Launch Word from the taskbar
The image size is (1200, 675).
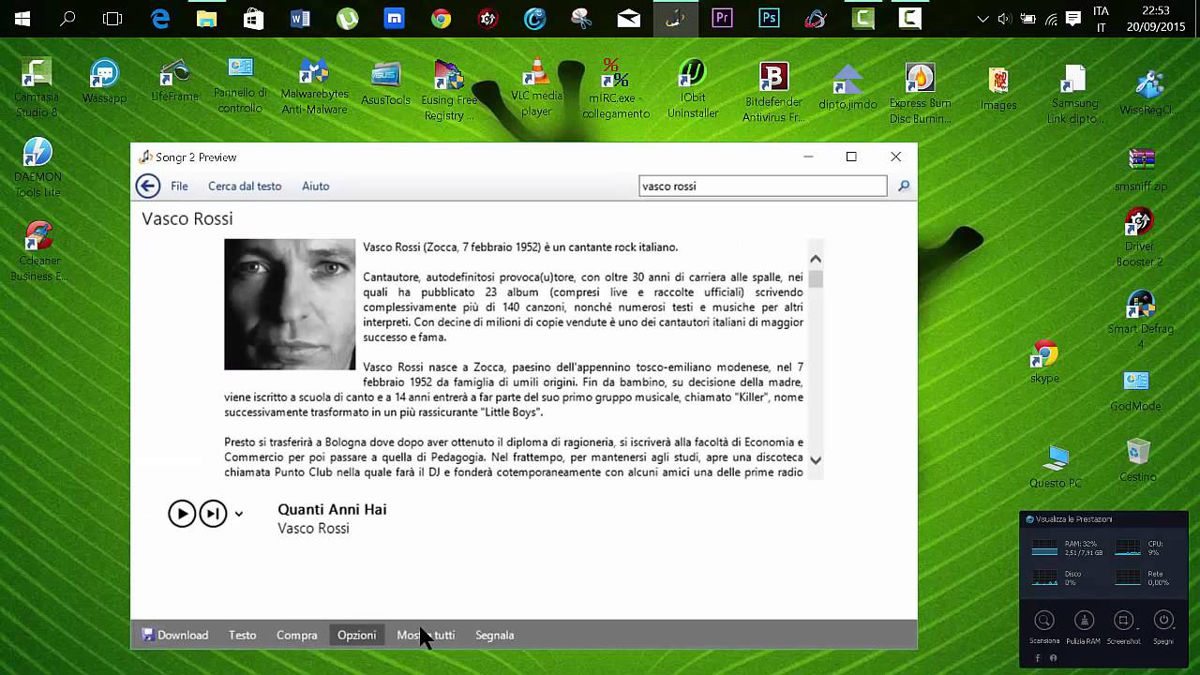[x=301, y=19]
